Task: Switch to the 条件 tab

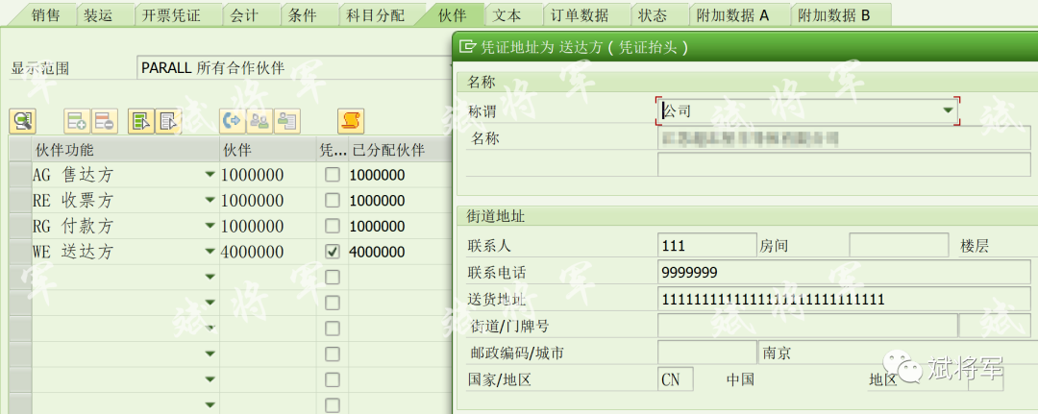Action: (x=303, y=16)
